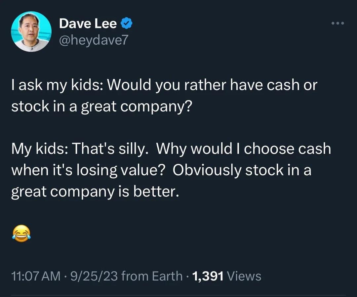Click the 1,391 view count number
This screenshot has width=357, height=297.
[x=208, y=276]
